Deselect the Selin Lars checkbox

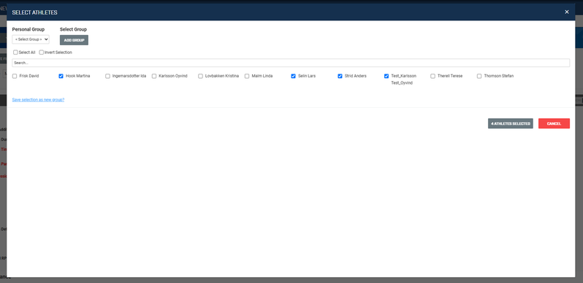pyautogui.click(x=294, y=76)
